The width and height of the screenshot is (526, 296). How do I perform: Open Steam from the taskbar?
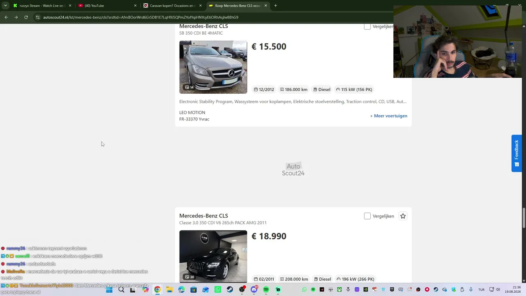[x=230, y=290]
